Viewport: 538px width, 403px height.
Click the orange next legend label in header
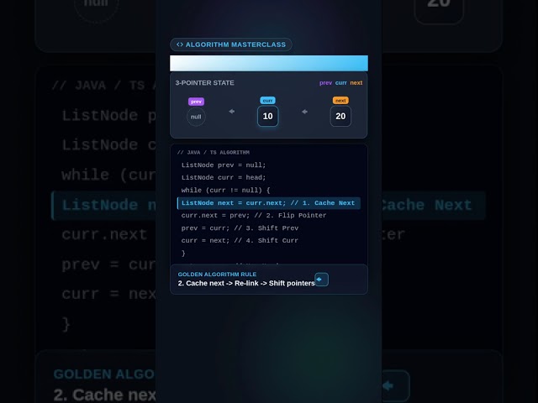point(356,83)
